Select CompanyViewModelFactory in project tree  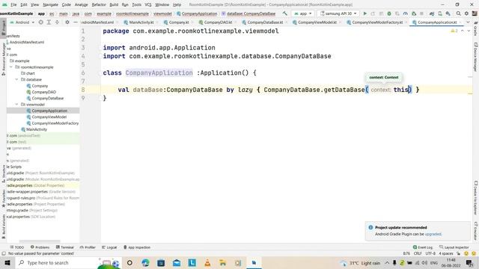click(x=55, y=123)
